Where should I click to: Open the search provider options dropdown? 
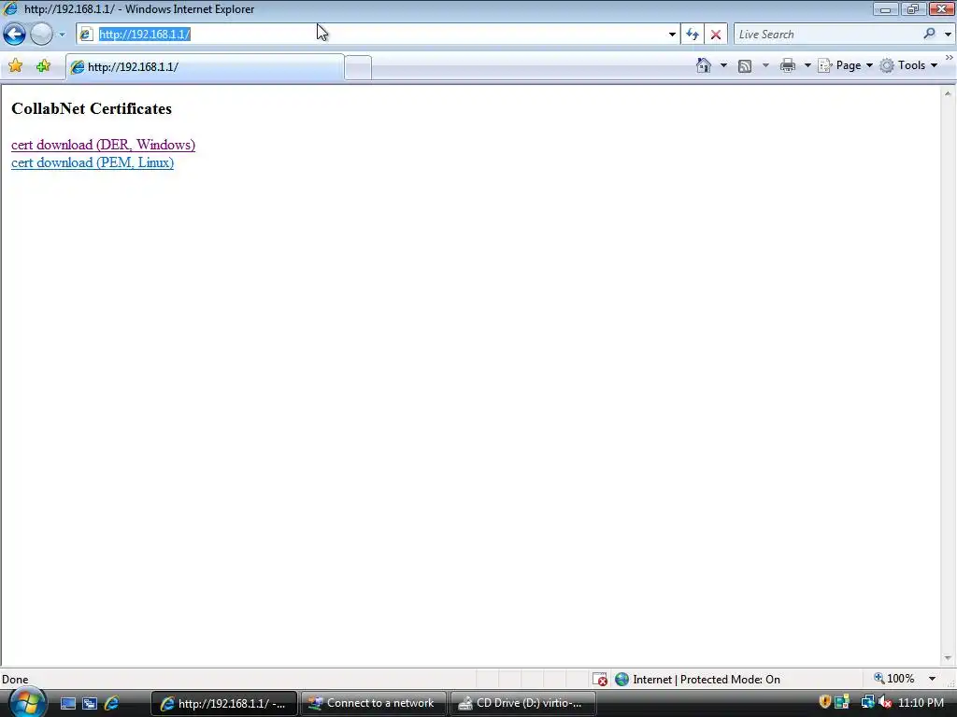coord(948,35)
